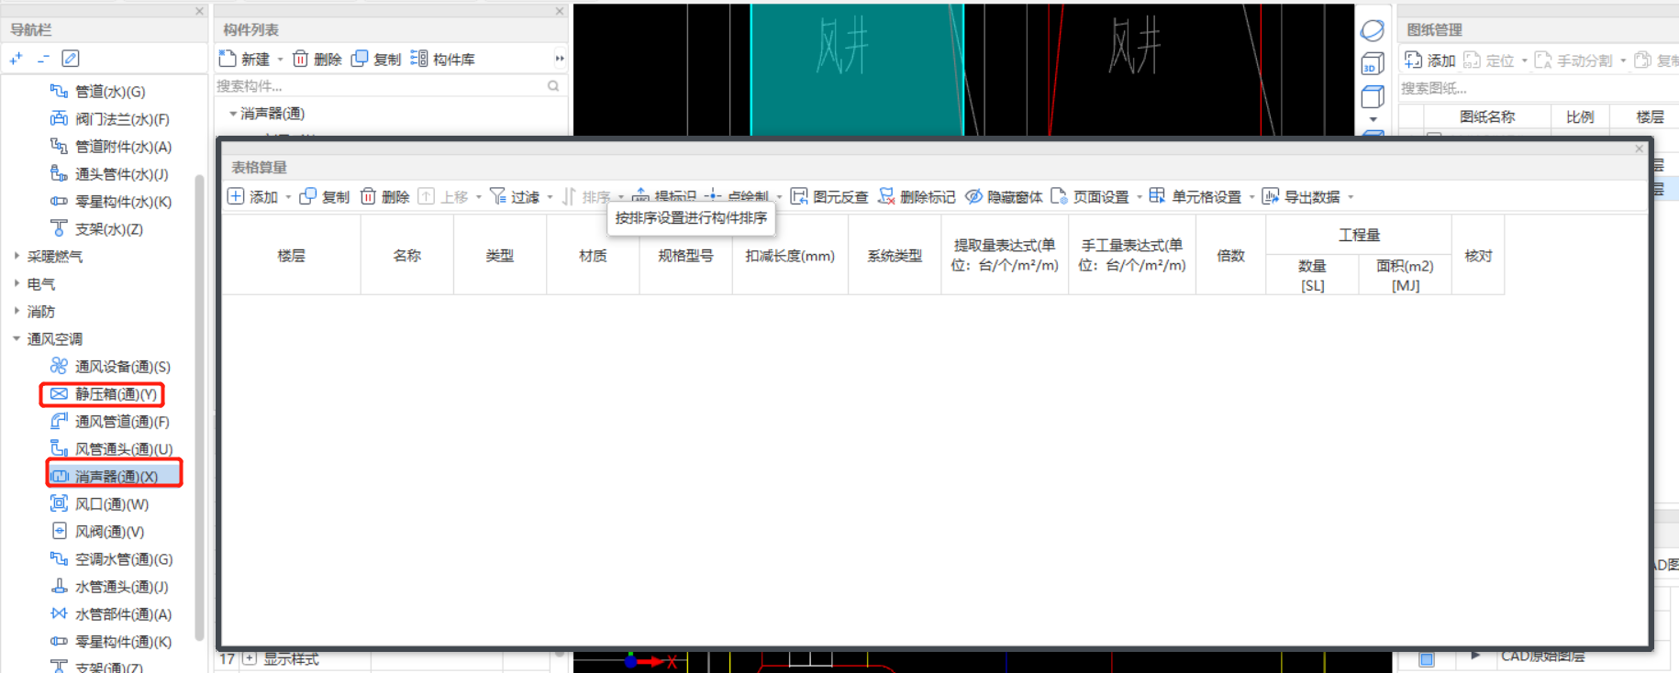Viewport: 1679px width, 673px height.
Task: Click 隐藏窗体 to hide the window
Action: point(1004,197)
